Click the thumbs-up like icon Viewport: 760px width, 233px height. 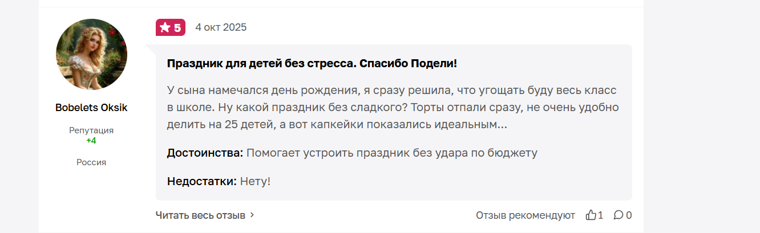[x=591, y=215]
